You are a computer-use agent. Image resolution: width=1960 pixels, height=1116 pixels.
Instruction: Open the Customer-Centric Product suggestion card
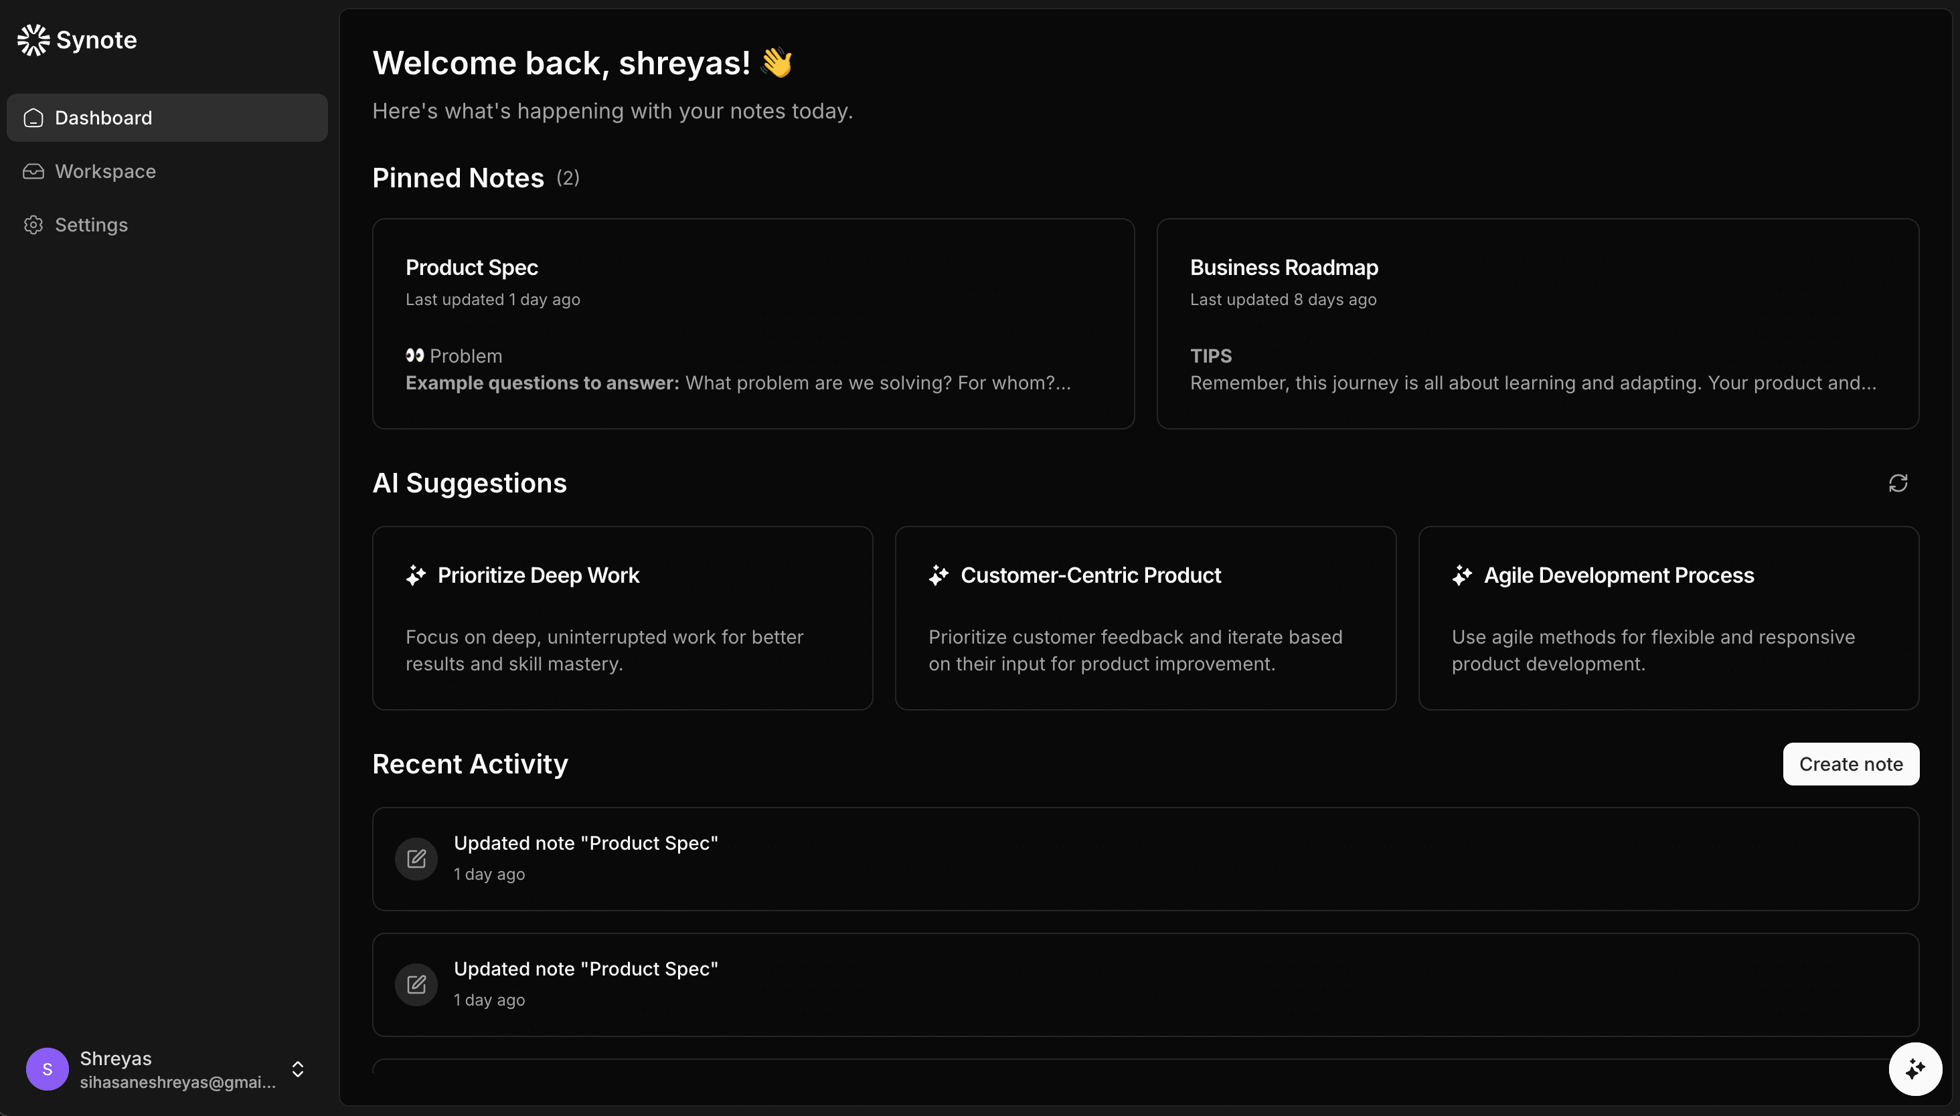(1145, 618)
